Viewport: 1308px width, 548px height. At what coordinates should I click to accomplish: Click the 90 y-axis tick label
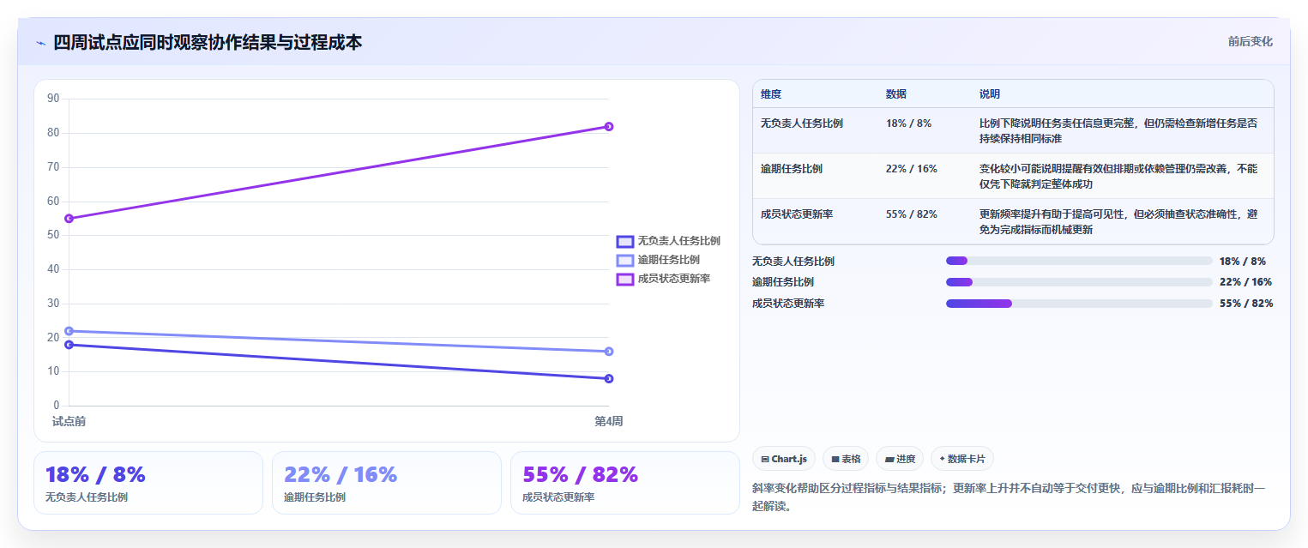[53, 99]
